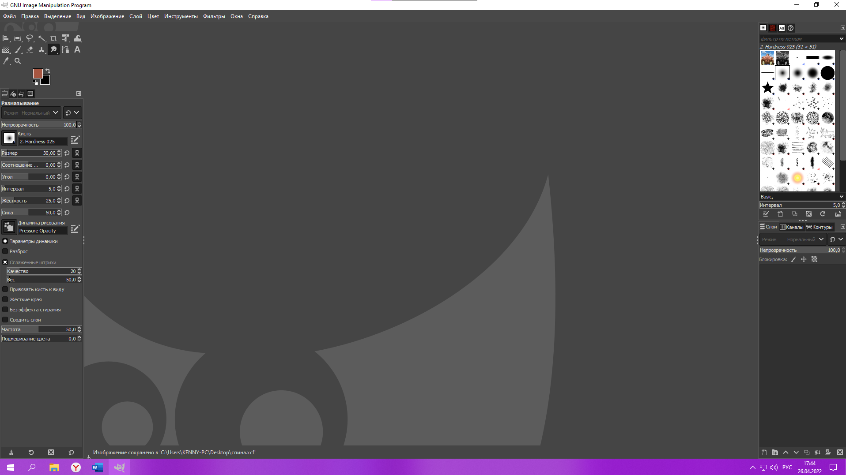Edit the Hardness 025 brush

pyautogui.click(x=75, y=140)
